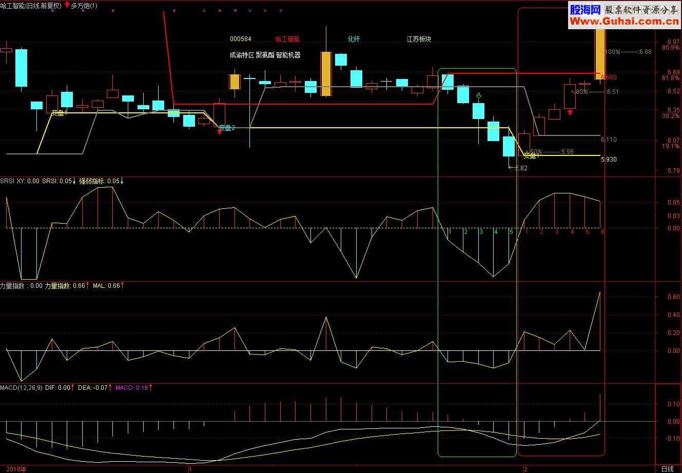Click the DEA: -0.07 value
Image resolution: width=682 pixels, height=473 pixels.
pyautogui.click(x=93, y=388)
